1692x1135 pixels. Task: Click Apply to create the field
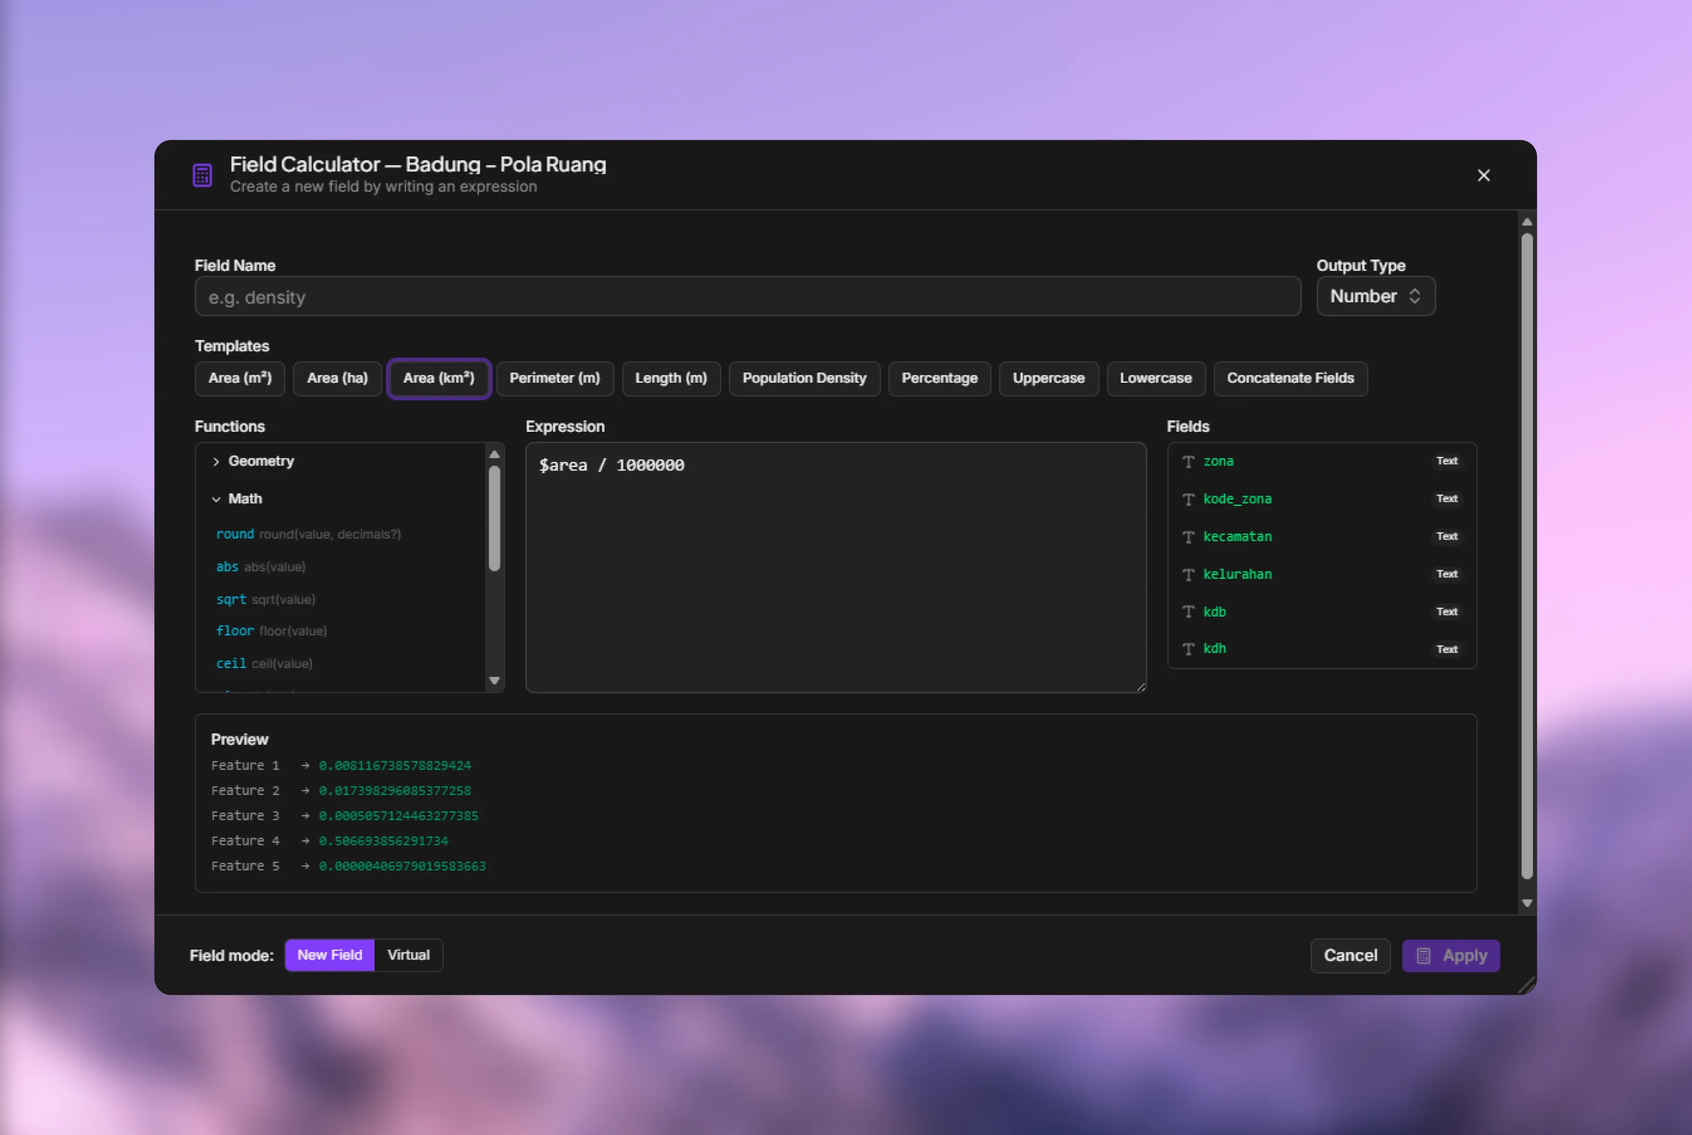1451,956
